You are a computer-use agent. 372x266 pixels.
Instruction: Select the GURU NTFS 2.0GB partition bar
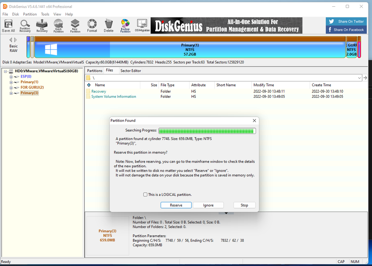352,47
